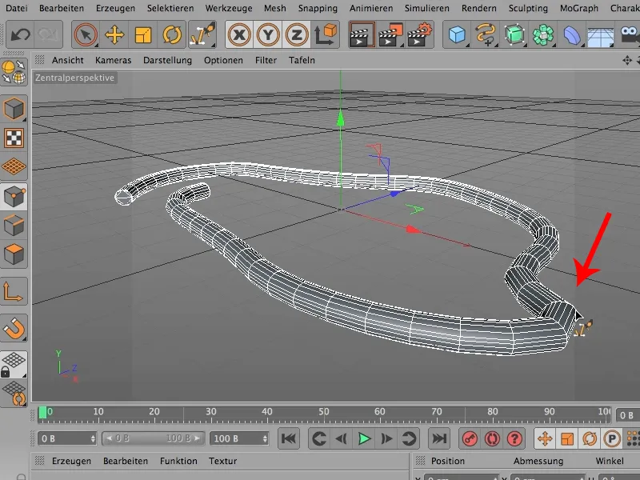Viewport: 640px width, 480px height.
Task: Toggle locked workplane icon
Action: pos(14,364)
